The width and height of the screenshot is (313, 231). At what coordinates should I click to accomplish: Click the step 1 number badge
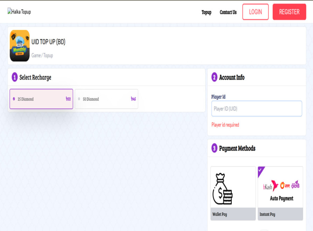[15, 77]
